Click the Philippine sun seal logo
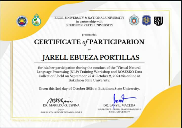Image resolution: width=182 pixels, height=128 pixels. [22, 21]
